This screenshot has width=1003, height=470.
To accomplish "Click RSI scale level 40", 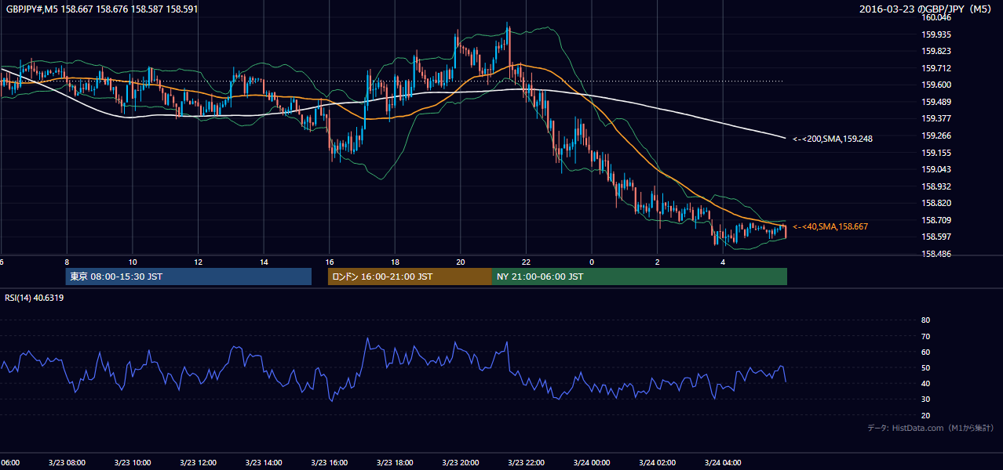I will (925, 384).
